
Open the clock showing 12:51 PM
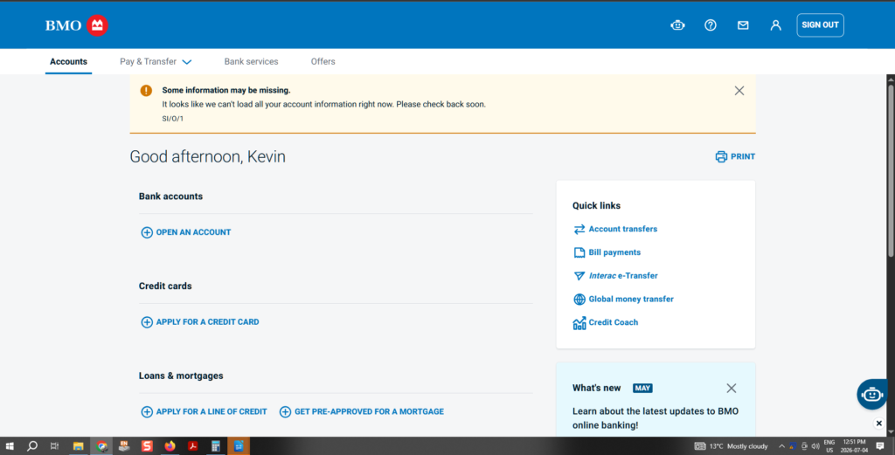(854, 446)
